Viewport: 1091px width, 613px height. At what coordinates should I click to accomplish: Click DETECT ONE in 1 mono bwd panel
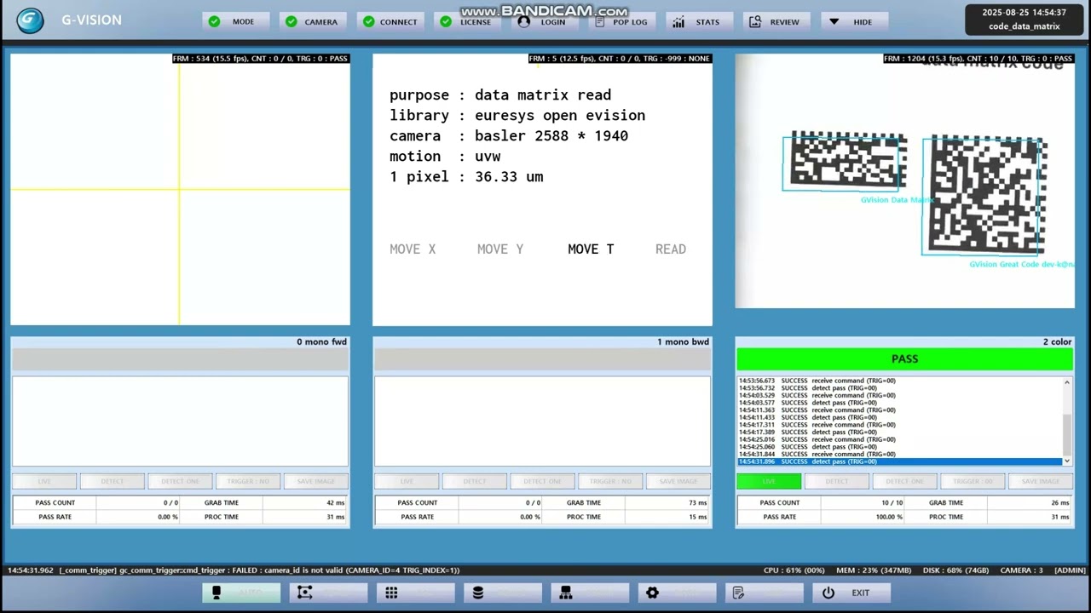(x=542, y=481)
